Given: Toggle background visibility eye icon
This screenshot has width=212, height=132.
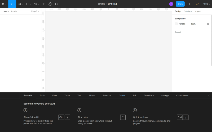Looking at the screenshot, I should (208, 24).
